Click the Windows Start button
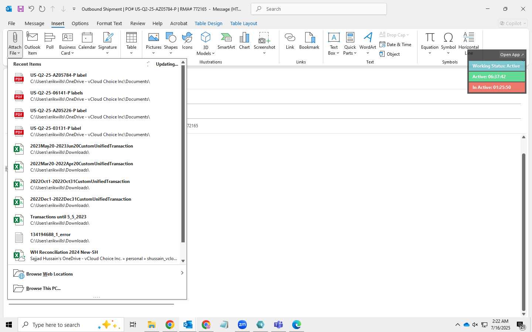Viewport: 532px width, 332px height. [9, 325]
